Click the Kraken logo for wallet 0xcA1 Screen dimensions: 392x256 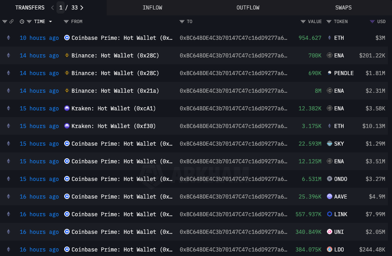(67, 109)
